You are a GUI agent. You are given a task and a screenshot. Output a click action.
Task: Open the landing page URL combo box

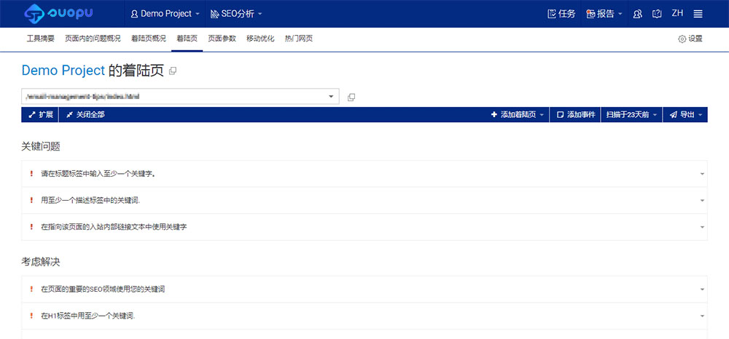pyautogui.click(x=180, y=96)
